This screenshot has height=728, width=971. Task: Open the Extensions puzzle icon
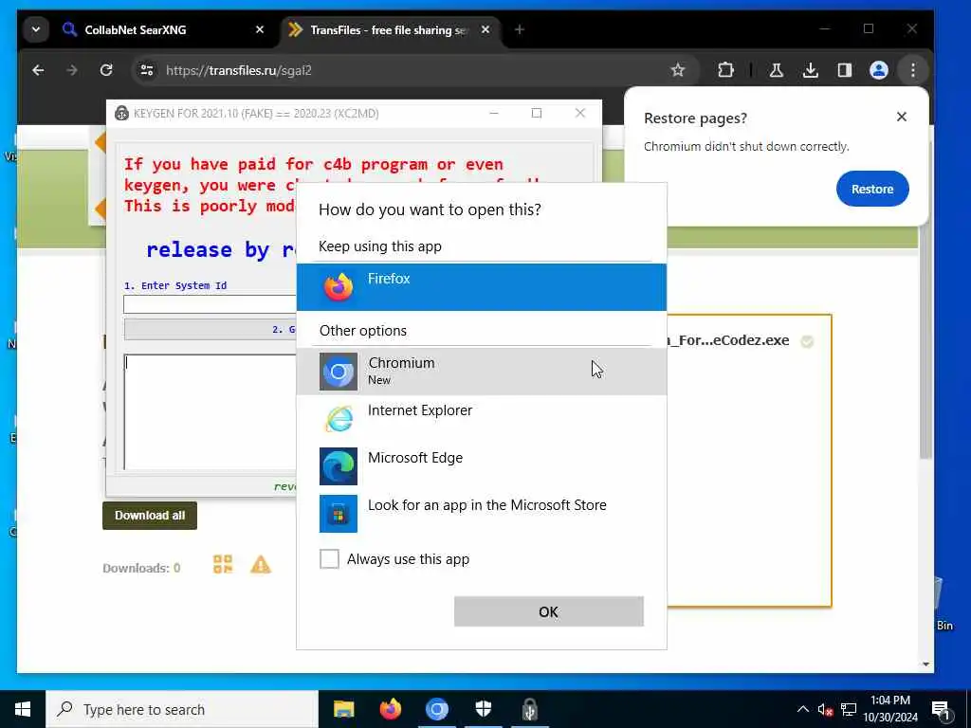tap(725, 70)
